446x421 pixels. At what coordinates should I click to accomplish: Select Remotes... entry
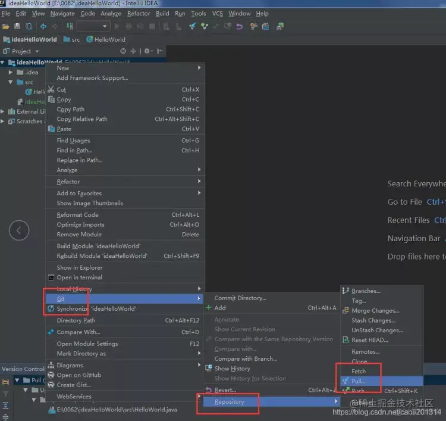pos(382,352)
